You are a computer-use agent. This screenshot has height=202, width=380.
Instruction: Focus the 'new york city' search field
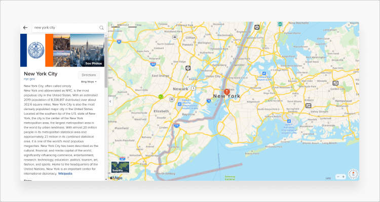(69, 28)
